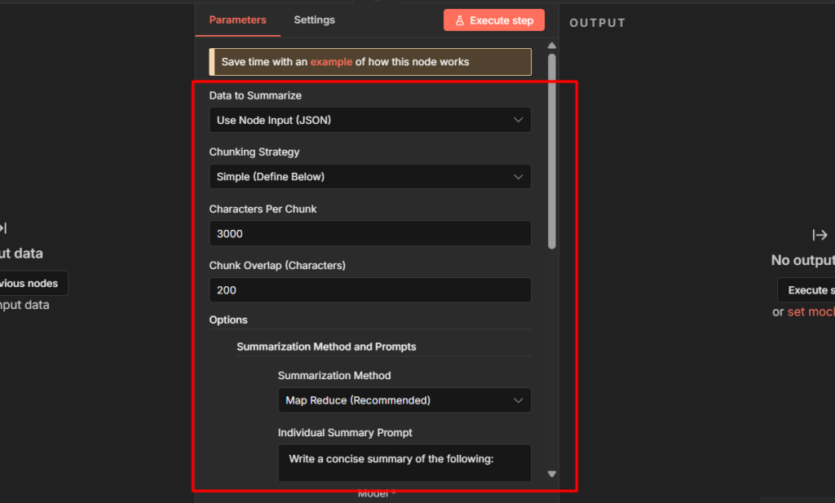Select the Parameters tab
This screenshot has width=835, height=503.
[237, 20]
